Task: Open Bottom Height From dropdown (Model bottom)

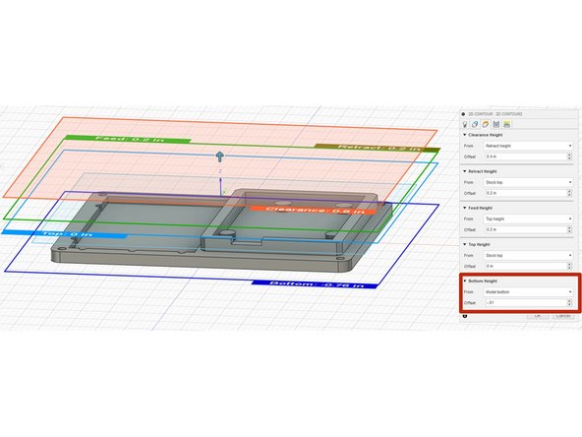Action: (x=528, y=292)
